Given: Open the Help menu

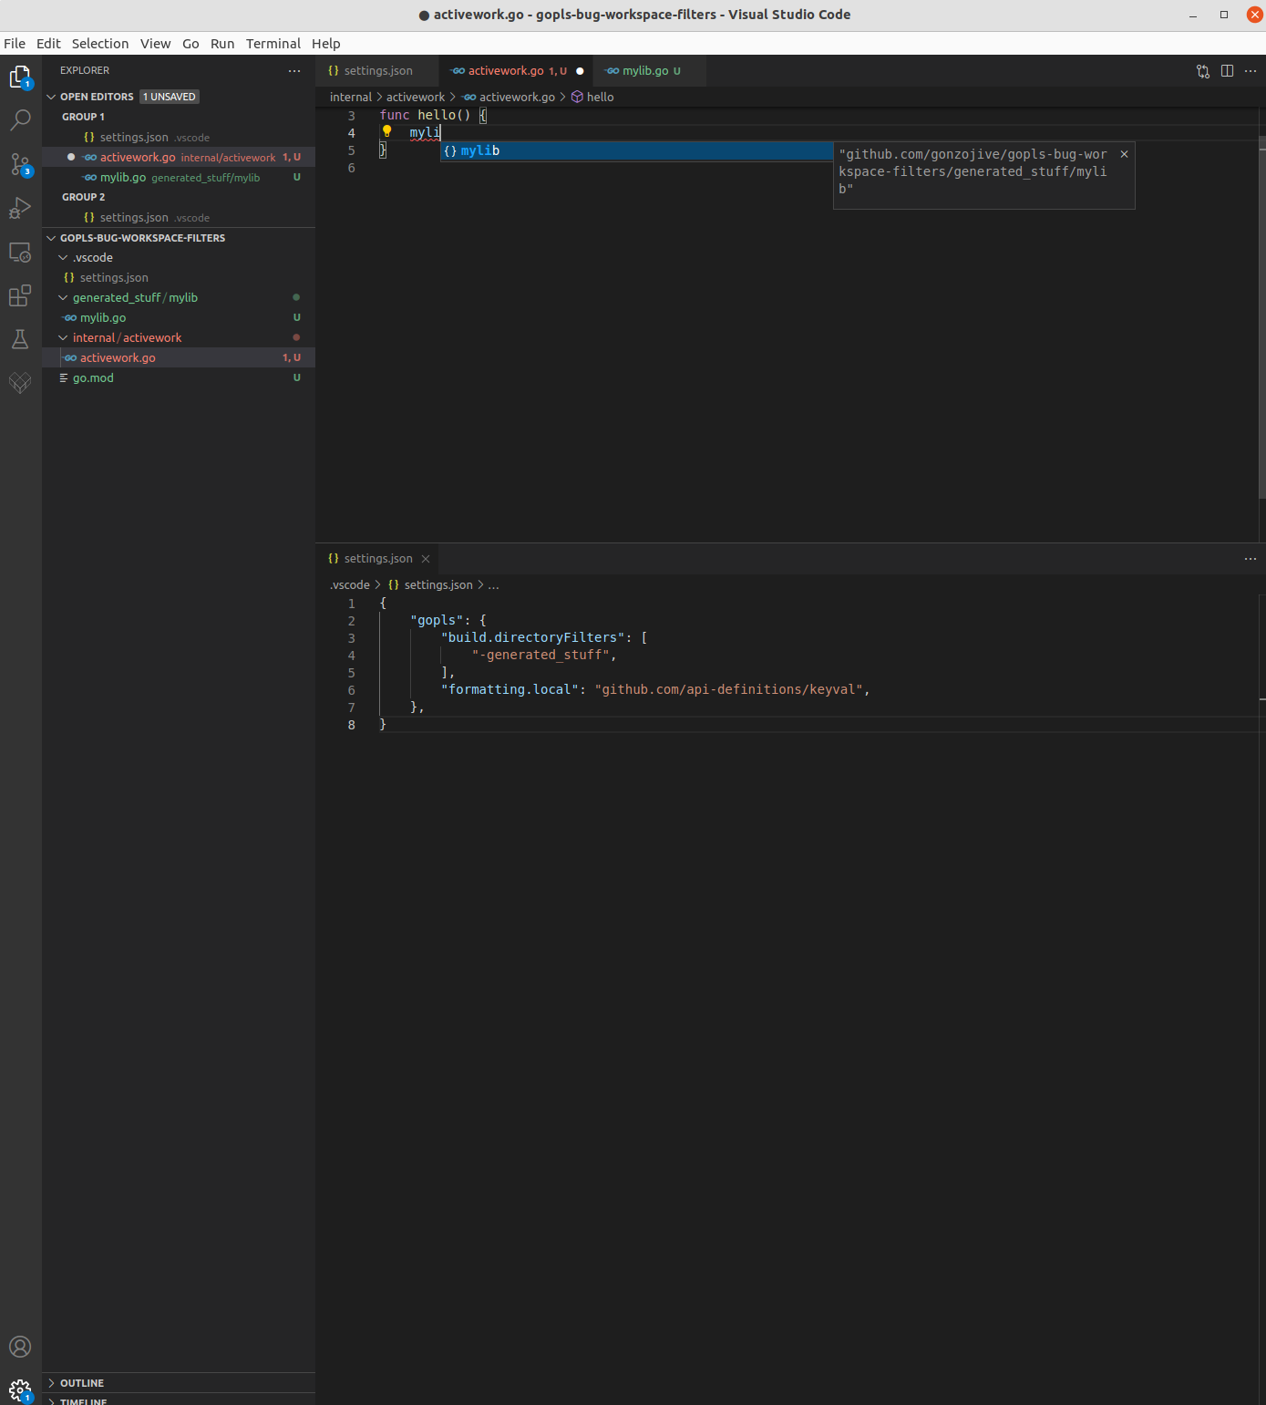Looking at the screenshot, I should (x=325, y=43).
